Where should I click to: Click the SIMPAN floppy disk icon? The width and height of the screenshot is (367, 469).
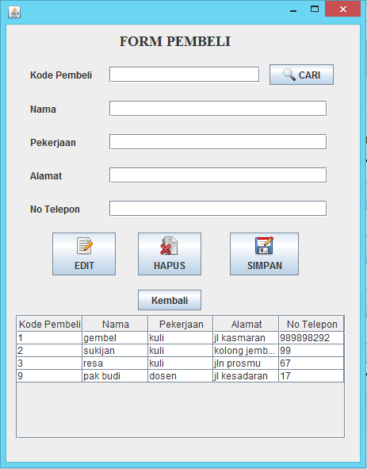pyautogui.click(x=264, y=245)
